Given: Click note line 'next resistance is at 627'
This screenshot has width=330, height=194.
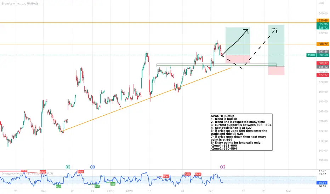Looking at the screenshot, I should point(231,128).
